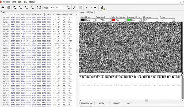Viewport: 184px width, 107px height.
Task: Click hex row at offset 0x1400
Action: click(x=38, y=79)
